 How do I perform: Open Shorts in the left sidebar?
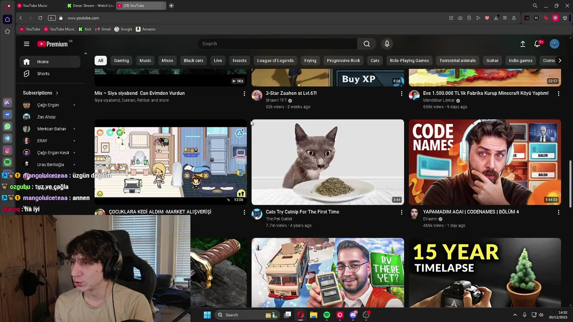pos(49,74)
